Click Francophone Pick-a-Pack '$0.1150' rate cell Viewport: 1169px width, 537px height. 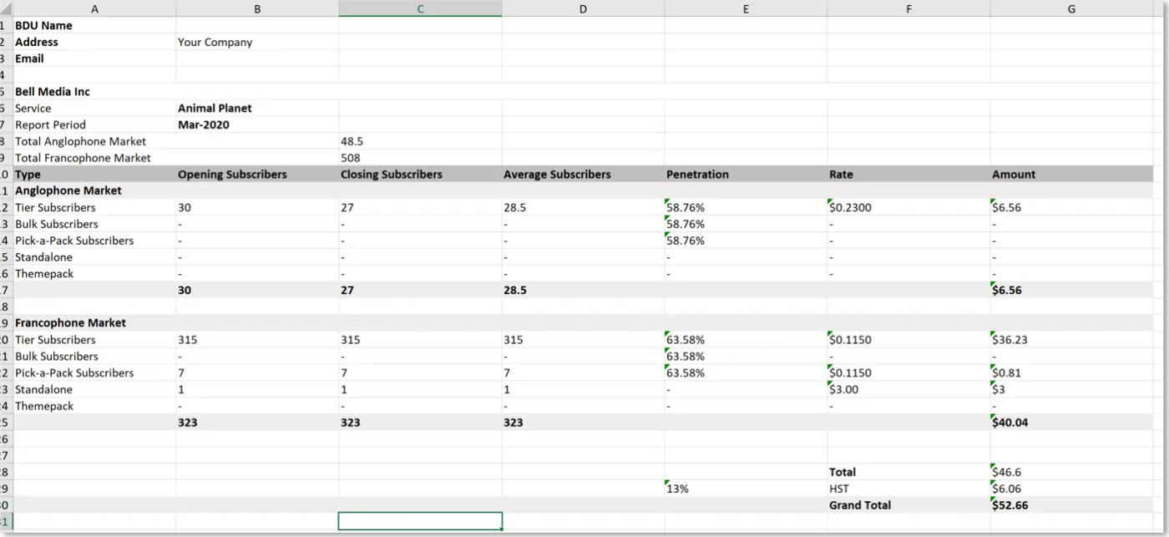click(908, 372)
